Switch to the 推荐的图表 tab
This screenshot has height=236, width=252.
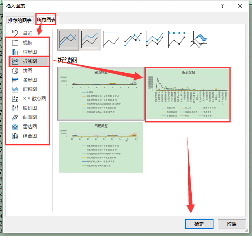[20, 20]
